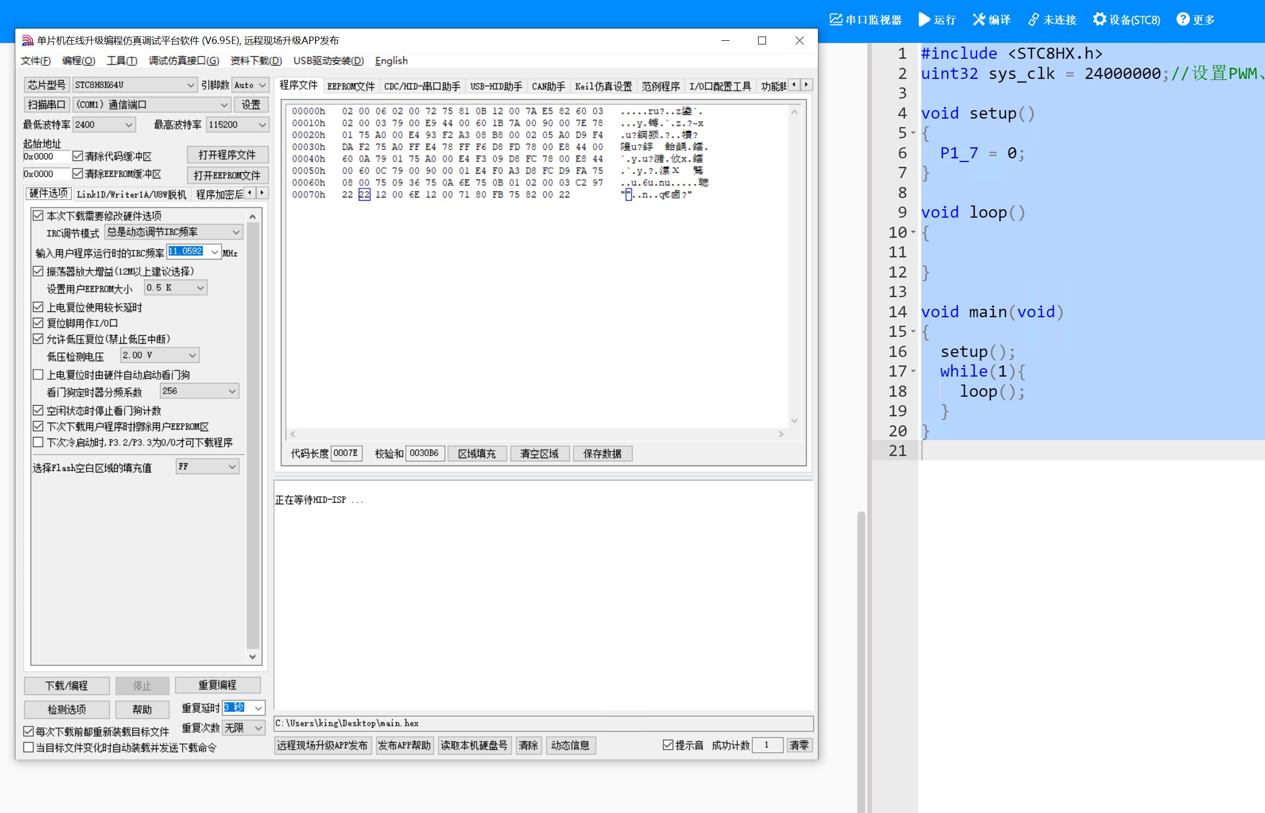Image resolution: width=1265 pixels, height=813 pixels.
Task: Open 低压检测电压 2.00 V dropdown
Action: click(159, 355)
